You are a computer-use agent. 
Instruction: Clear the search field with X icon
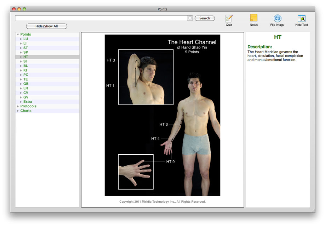tap(190, 18)
